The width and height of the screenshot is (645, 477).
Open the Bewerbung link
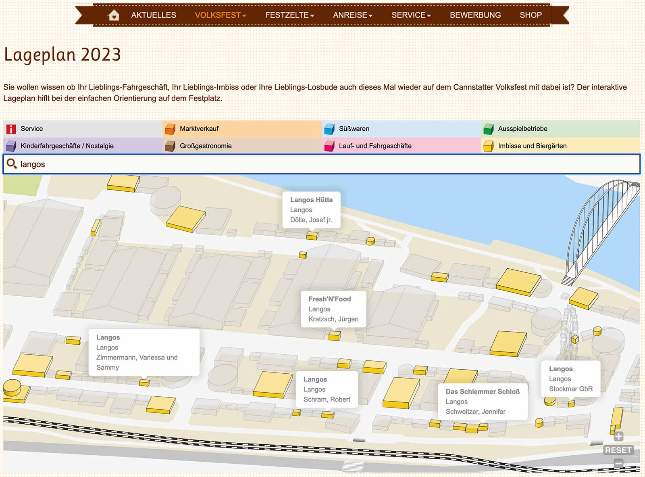point(475,15)
